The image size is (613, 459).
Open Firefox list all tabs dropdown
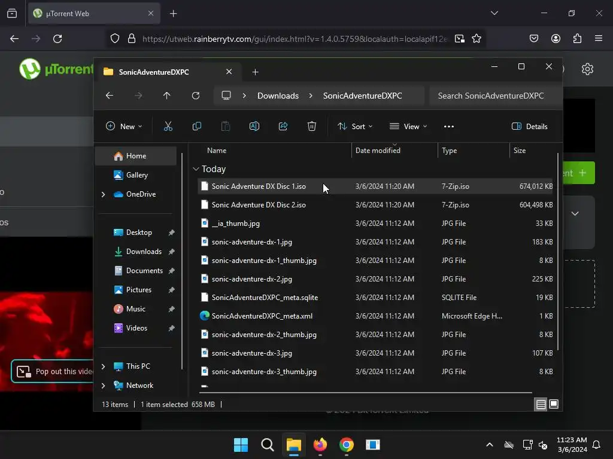tap(494, 13)
